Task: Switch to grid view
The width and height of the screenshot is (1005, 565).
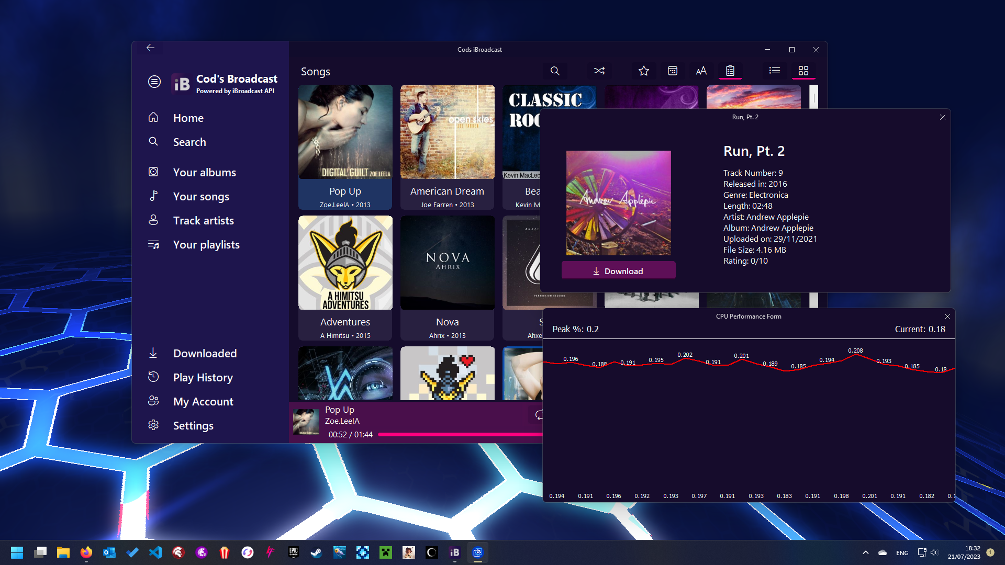Action: coord(803,71)
